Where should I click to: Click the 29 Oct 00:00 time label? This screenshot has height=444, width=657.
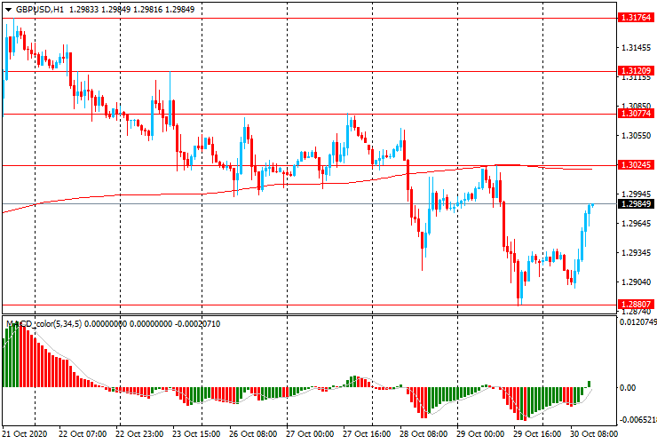(x=480, y=433)
